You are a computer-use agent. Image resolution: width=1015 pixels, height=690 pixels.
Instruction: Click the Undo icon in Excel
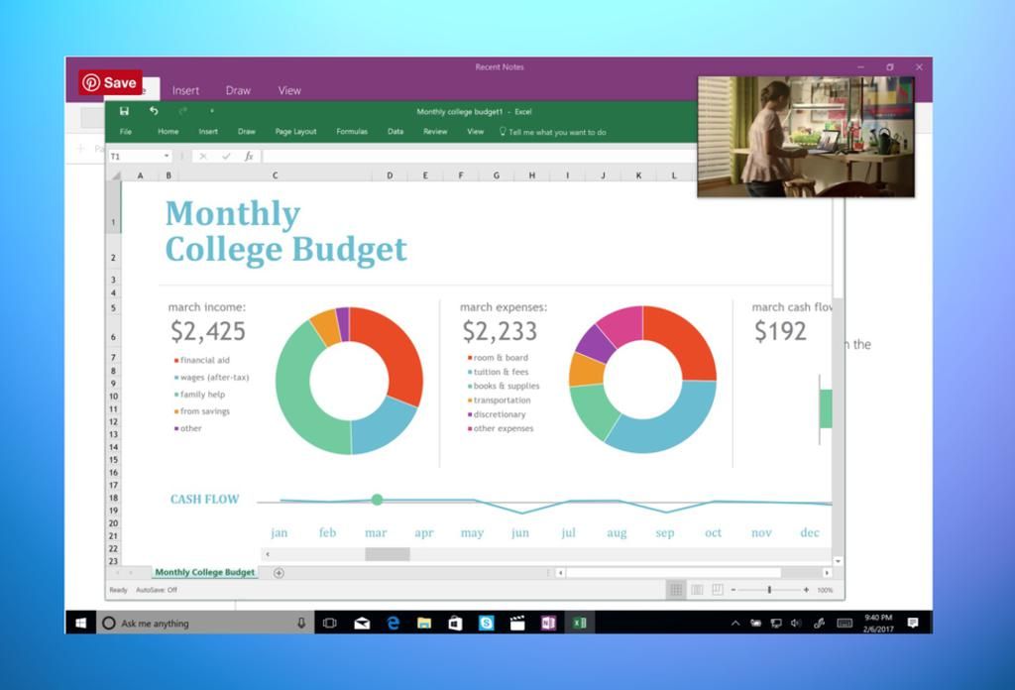(x=154, y=112)
